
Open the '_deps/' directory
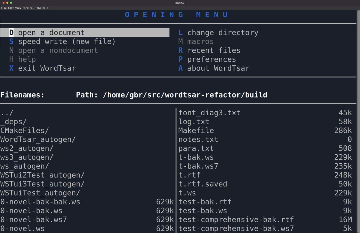(x=13, y=122)
